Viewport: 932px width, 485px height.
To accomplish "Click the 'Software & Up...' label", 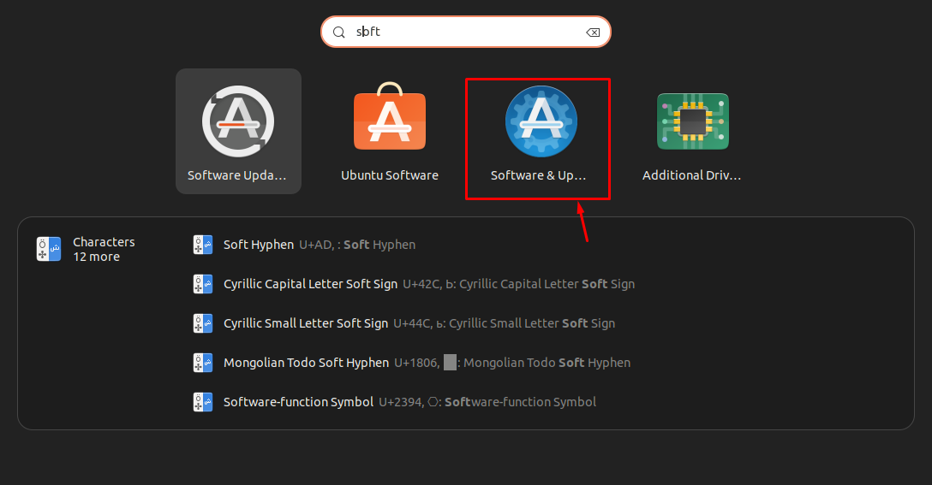I will [539, 175].
